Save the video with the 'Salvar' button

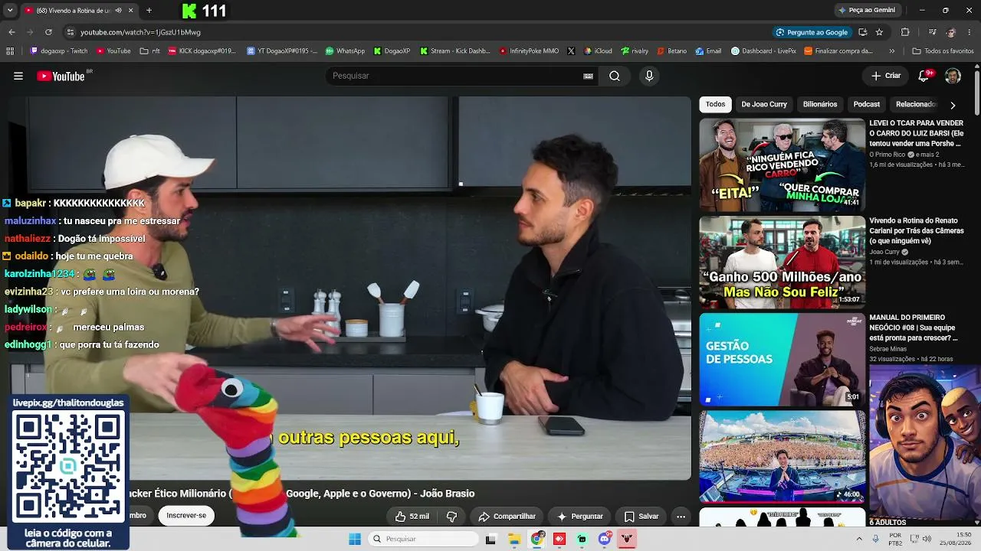[x=641, y=517]
